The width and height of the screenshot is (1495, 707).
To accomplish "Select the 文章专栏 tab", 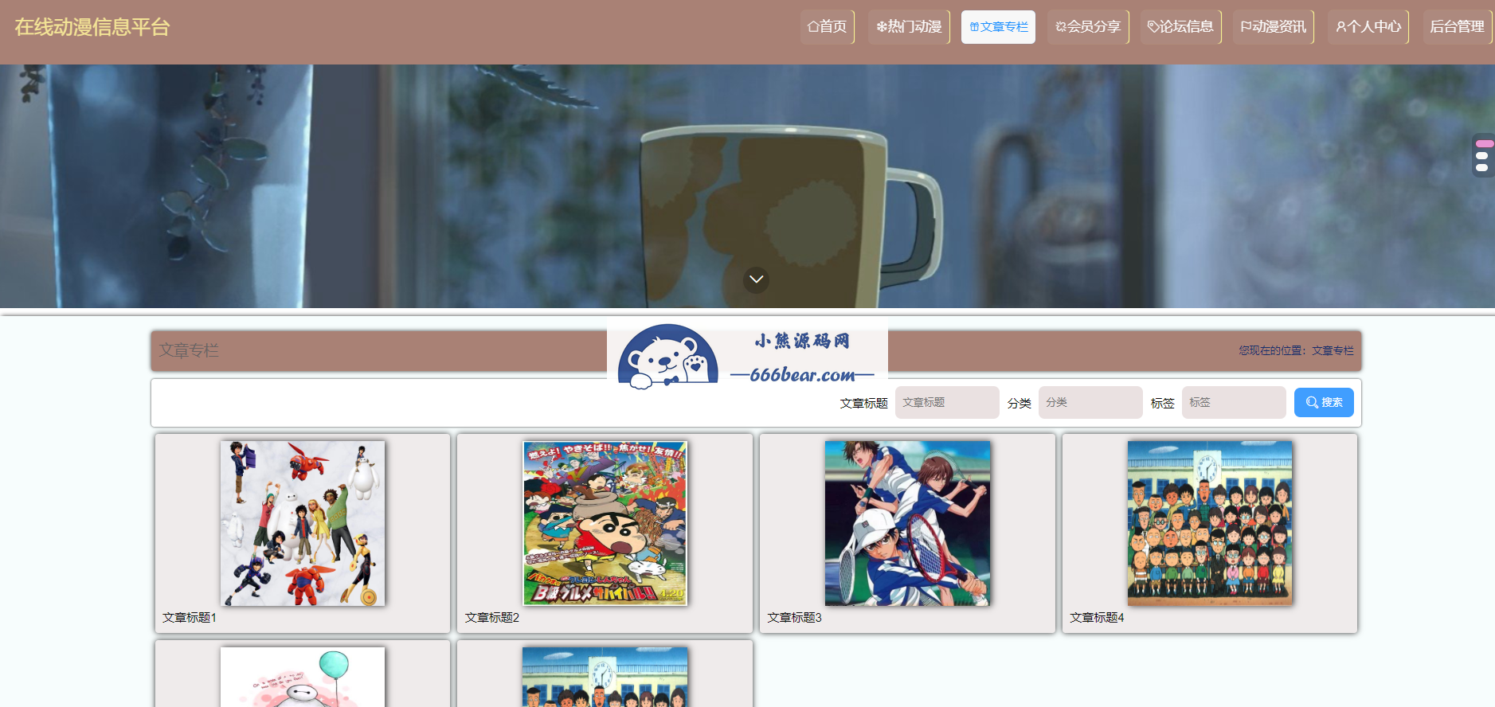I will pos(998,27).
